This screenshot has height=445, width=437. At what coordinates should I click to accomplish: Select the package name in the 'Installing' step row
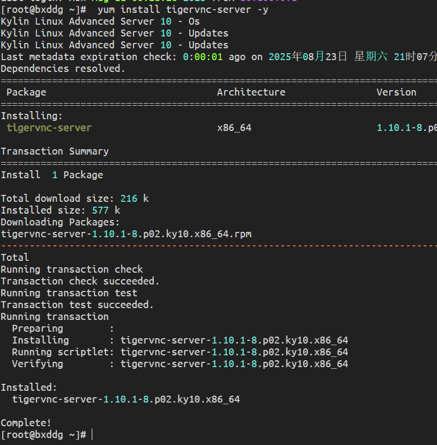[x=234, y=340]
